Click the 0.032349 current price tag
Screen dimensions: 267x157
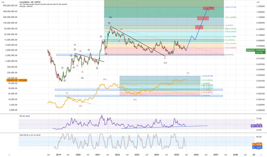point(260,50)
